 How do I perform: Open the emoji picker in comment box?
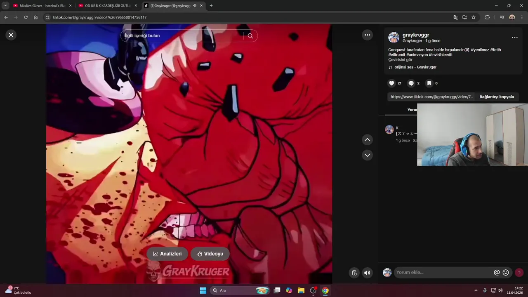click(x=506, y=272)
